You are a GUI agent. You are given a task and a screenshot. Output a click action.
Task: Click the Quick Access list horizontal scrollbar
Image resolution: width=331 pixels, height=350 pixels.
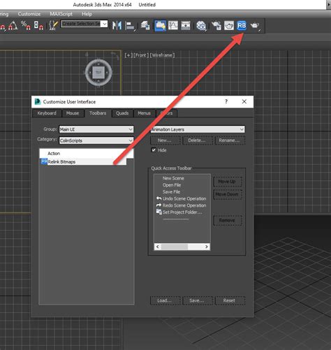pos(182,247)
